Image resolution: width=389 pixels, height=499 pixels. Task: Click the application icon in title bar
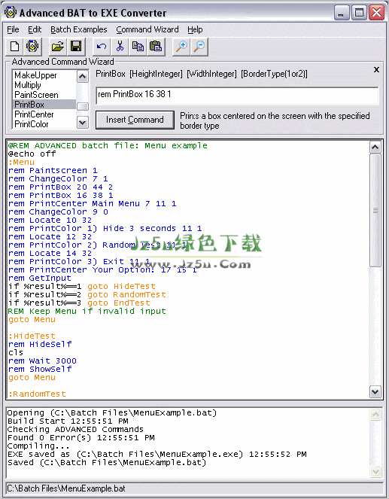click(x=11, y=12)
